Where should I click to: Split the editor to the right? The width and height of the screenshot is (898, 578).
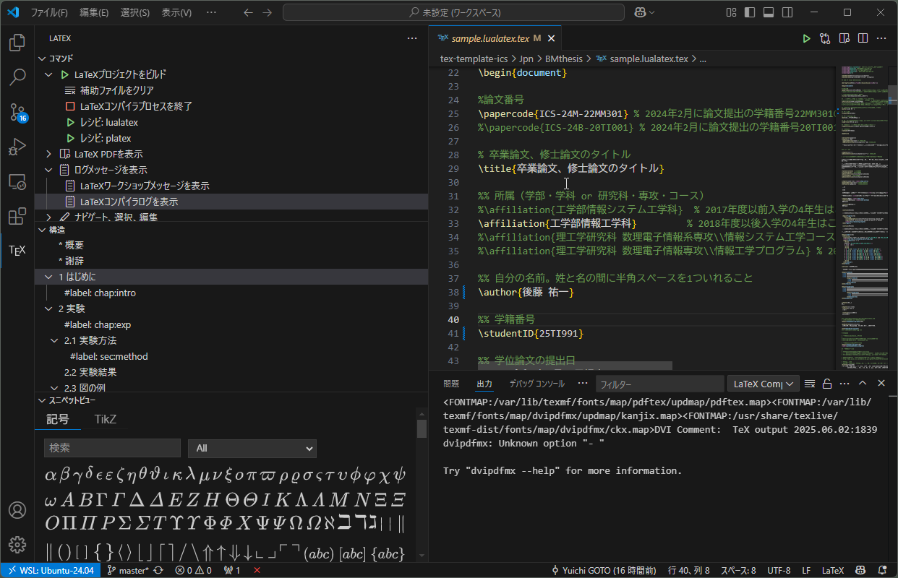point(863,39)
